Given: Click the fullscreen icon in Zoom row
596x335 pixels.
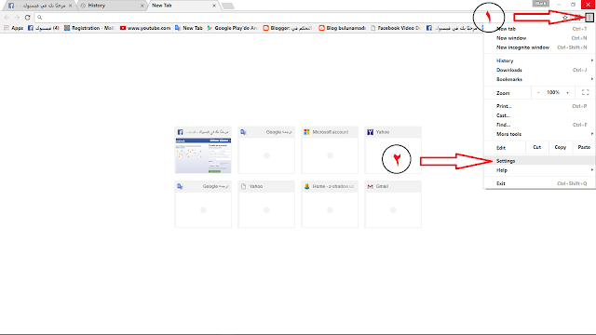Looking at the screenshot, I should tap(586, 92).
